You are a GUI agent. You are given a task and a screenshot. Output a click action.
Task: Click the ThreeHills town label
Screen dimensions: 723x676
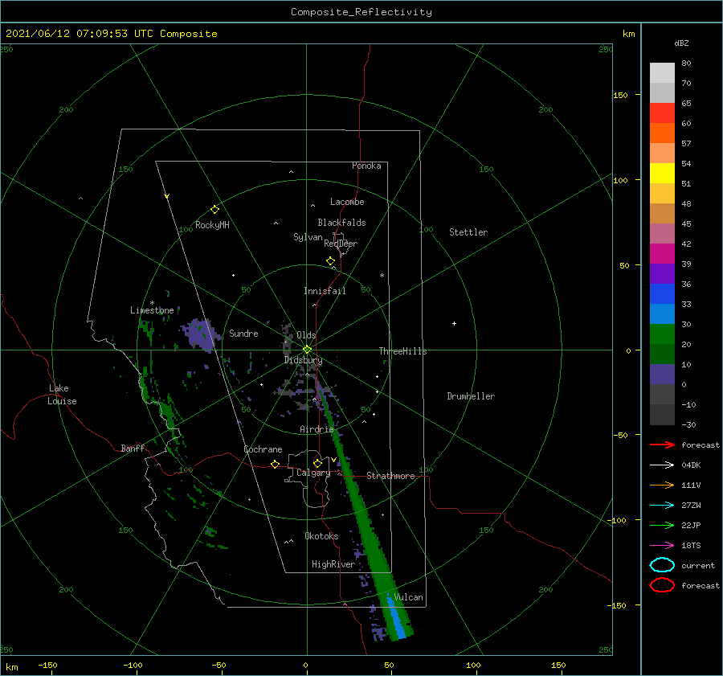click(x=402, y=351)
